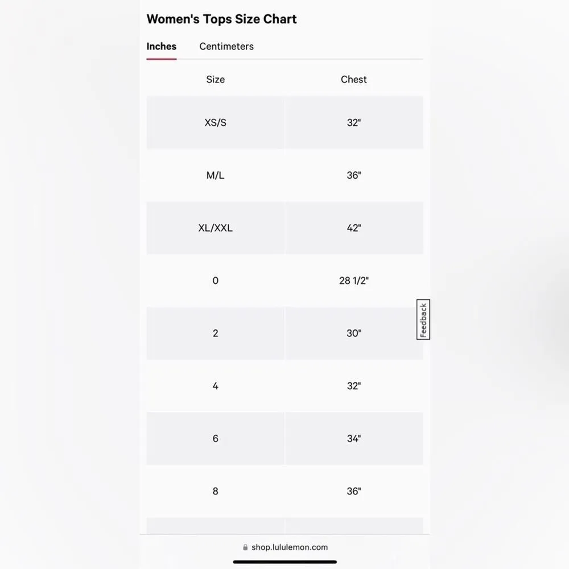Select the Chest column header
This screenshot has height=569, width=569.
point(353,80)
